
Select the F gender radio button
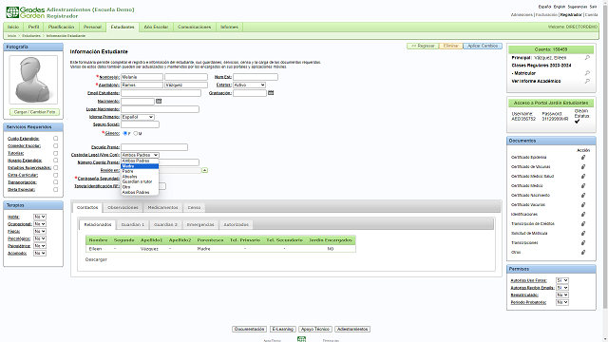pos(124,133)
